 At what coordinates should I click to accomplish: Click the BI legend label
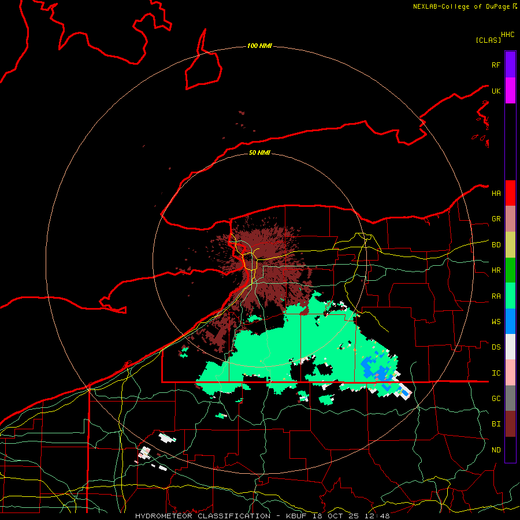pos(496,424)
